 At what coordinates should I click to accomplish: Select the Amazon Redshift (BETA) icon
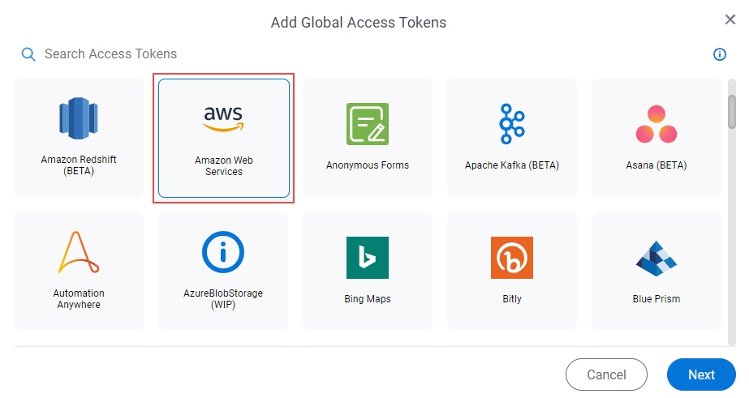click(79, 118)
